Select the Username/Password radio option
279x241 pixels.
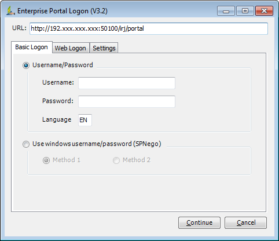(x=26, y=65)
